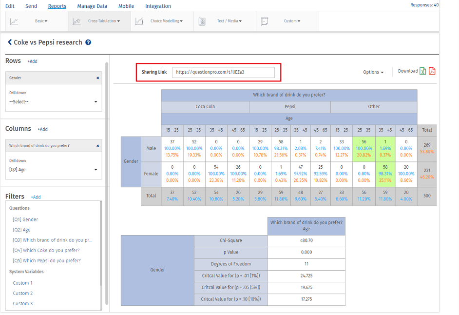Expand the Text / Media dropdown
Image resolution: width=459 pixels, height=315 pixels.
(229, 21)
